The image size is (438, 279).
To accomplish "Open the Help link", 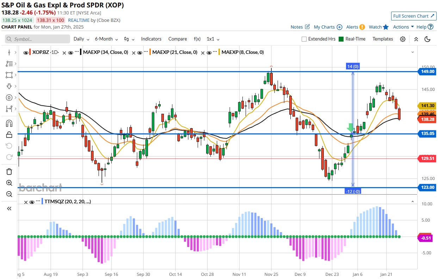I will [x=425, y=27].
